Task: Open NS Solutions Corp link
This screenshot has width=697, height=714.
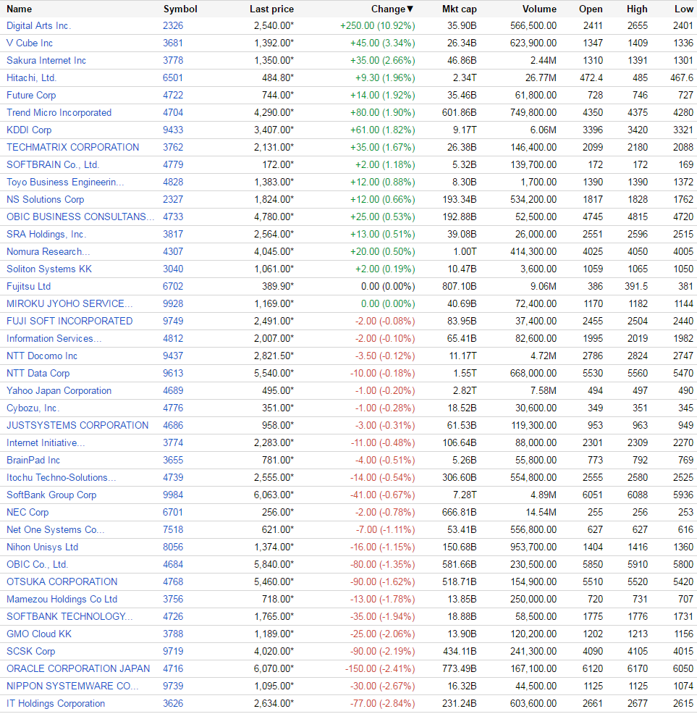Action: [45, 199]
